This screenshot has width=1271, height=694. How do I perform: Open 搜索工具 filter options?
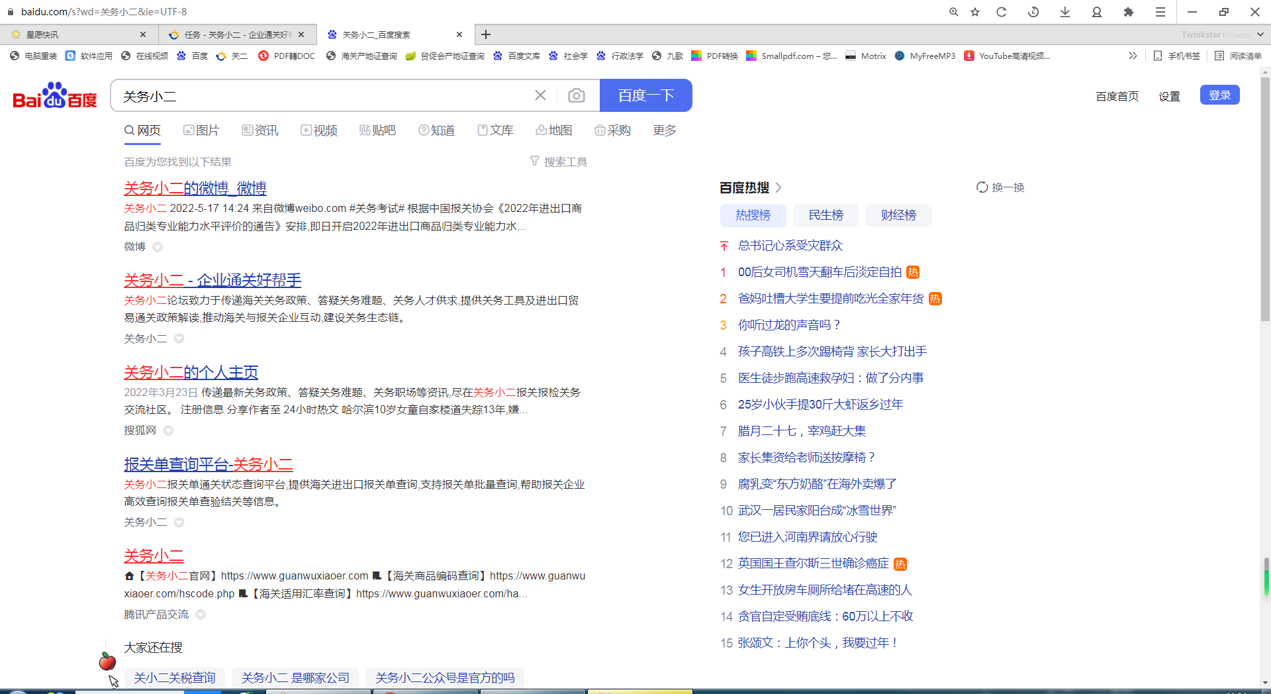(x=559, y=162)
